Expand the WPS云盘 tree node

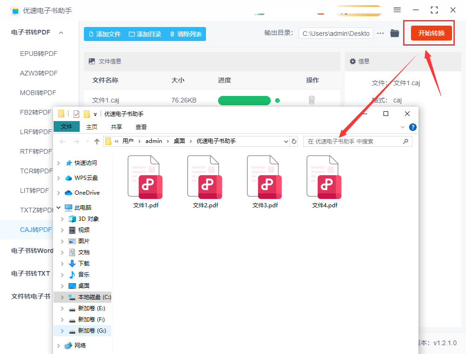point(59,178)
